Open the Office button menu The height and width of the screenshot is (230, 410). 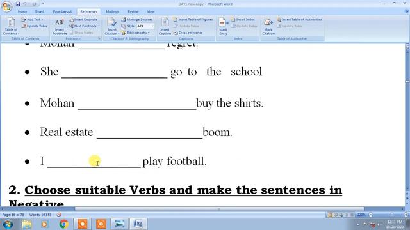coord(6,6)
